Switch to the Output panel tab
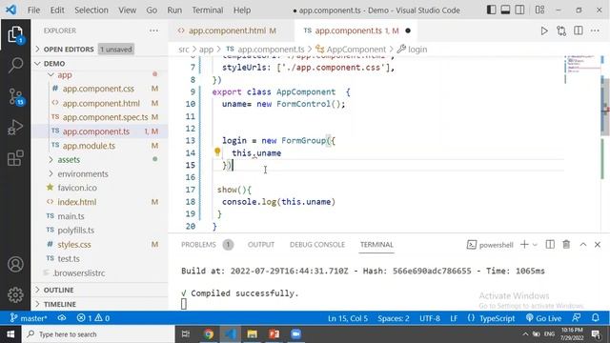Image resolution: width=610 pixels, height=343 pixels. coord(261,245)
